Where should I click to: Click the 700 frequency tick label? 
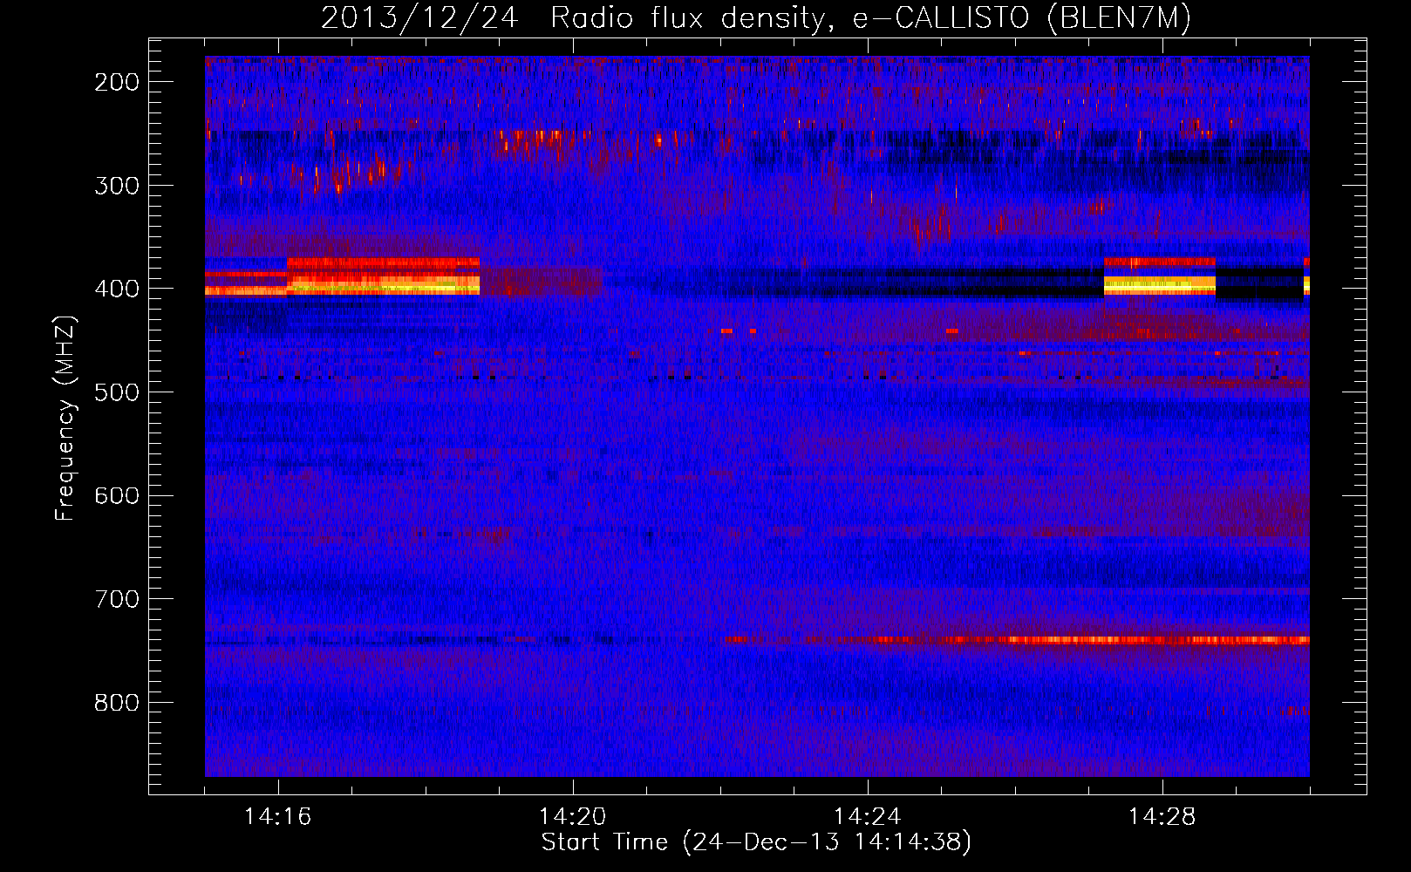117,599
